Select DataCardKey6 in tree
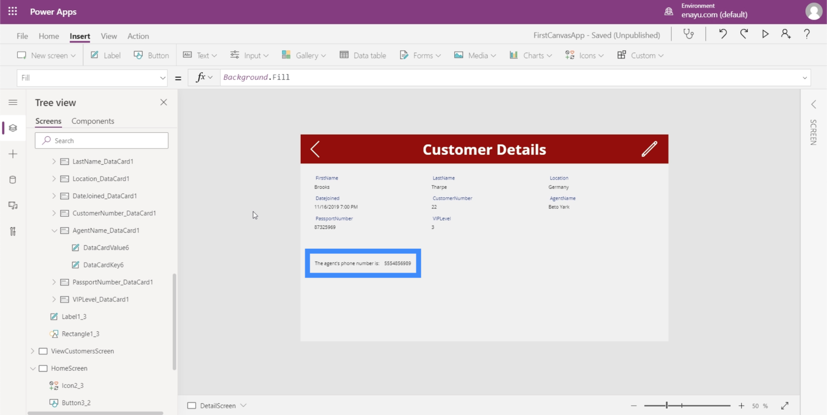This screenshot has height=415, width=827. click(x=103, y=265)
